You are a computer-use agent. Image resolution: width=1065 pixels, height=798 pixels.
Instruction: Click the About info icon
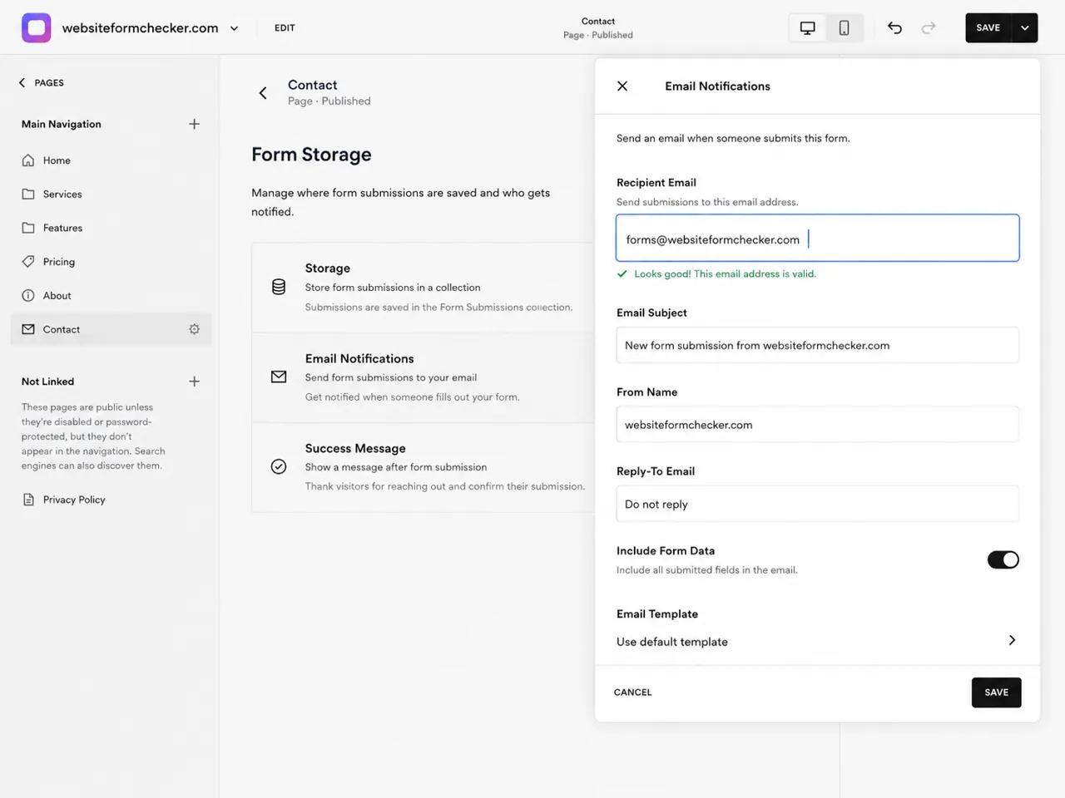coord(28,295)
